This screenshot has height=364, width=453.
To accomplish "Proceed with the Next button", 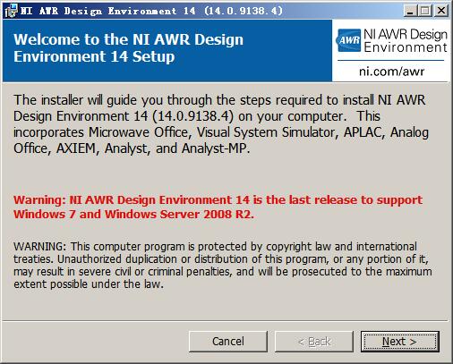I will point(399,342).
